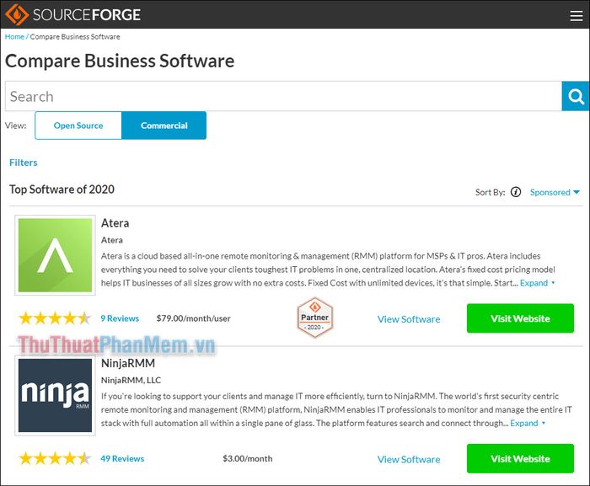Expand the Atera description
The height and width of the screenshot is (486, 590).
(537, 283)
